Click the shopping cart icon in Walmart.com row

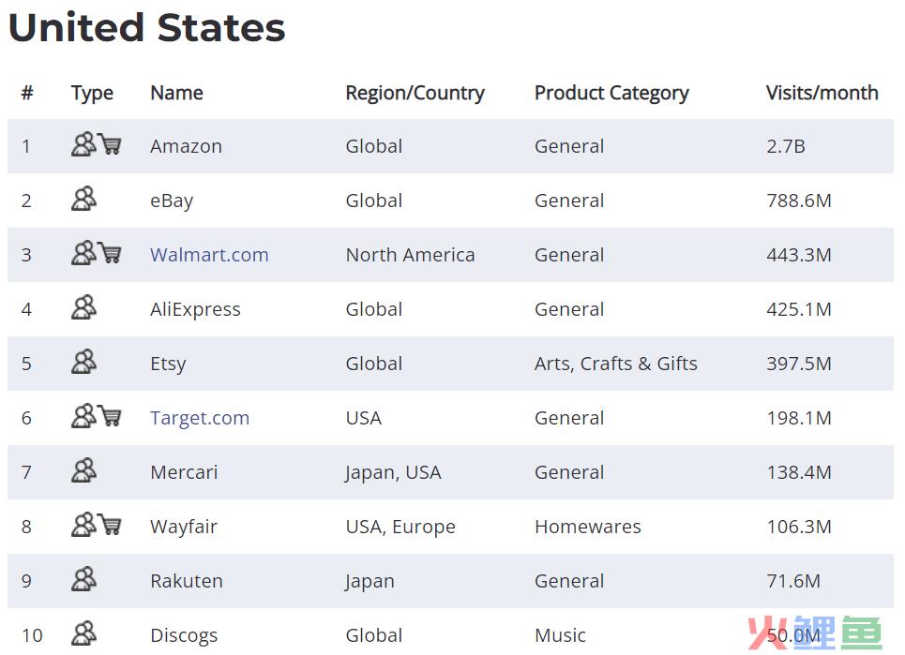click(x=109, y=253)
